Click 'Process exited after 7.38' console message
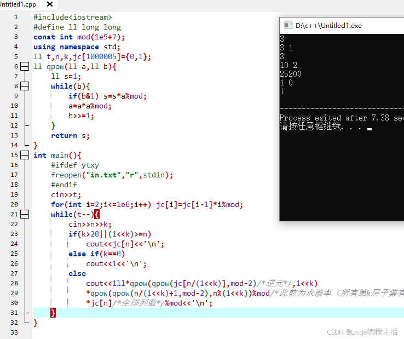The width and height of the screenshot is (404, 339). pyautogui.click(x=334, y=118)
